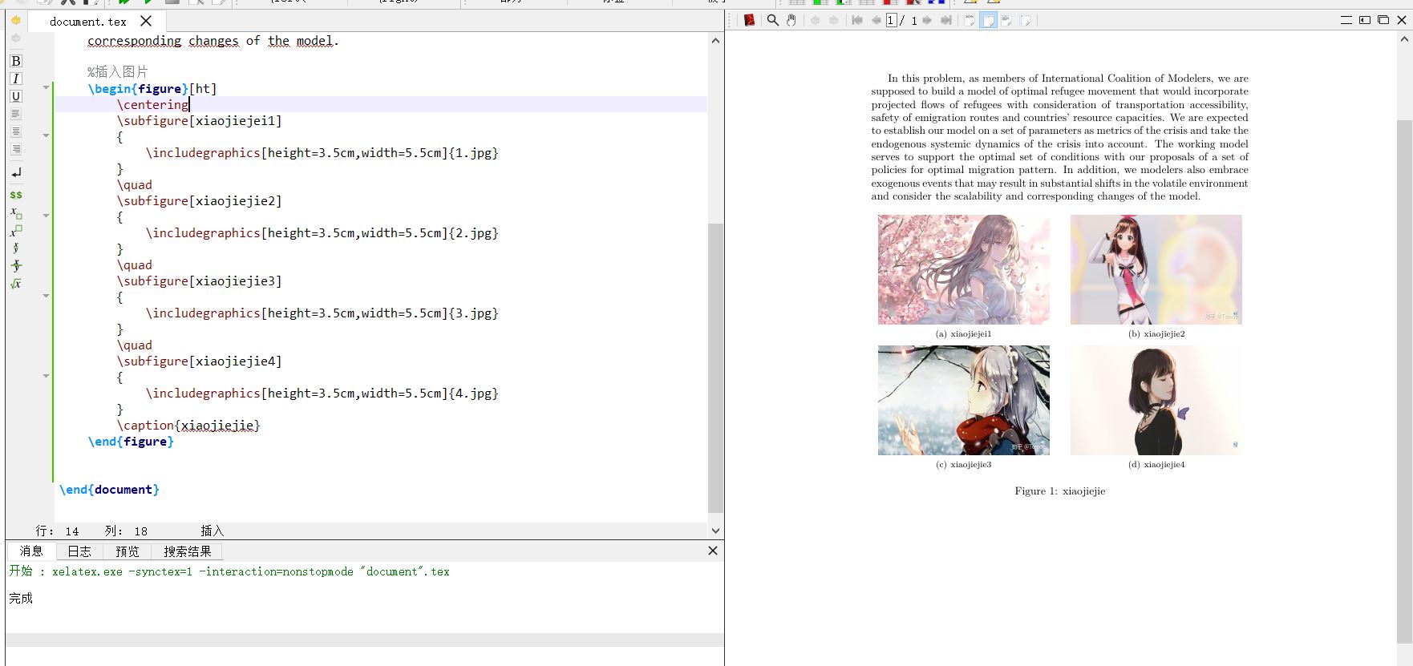Viewport: 1413px width, 666px height.
Task: Insert subscript with the x-sub icon
Action: coord(16,213)
